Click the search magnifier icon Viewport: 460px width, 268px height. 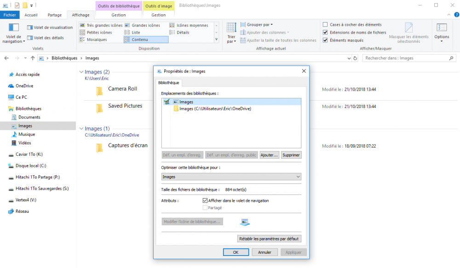pos(451,58)
